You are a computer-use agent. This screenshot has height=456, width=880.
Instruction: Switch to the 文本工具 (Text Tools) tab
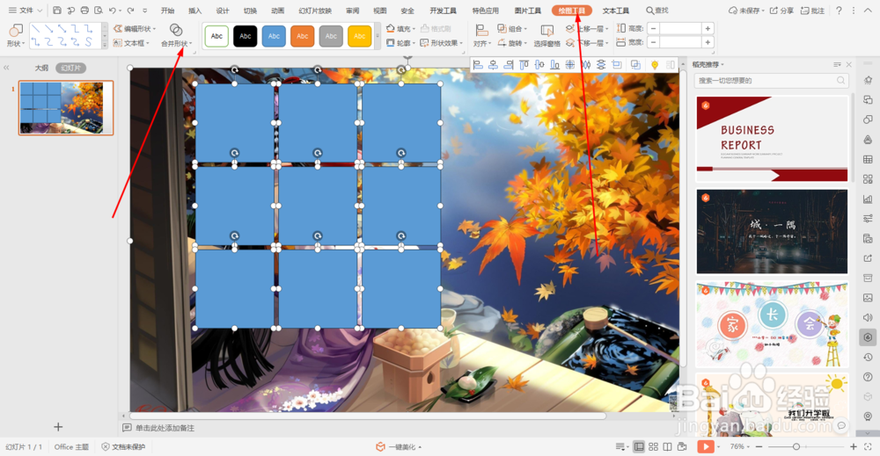click(x=616, y=11)
